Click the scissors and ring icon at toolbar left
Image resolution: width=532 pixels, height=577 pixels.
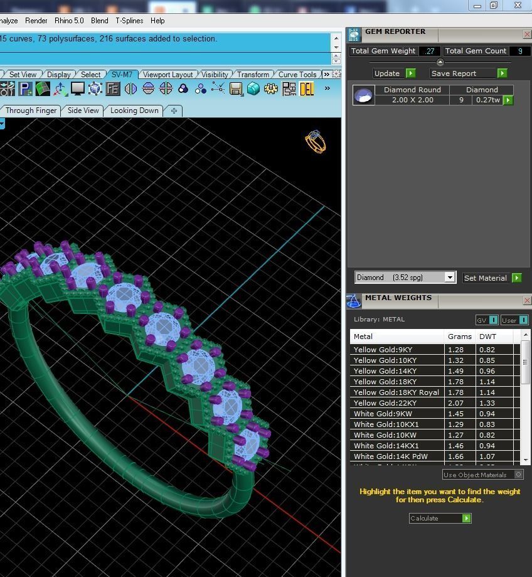(x=7, y=89)
